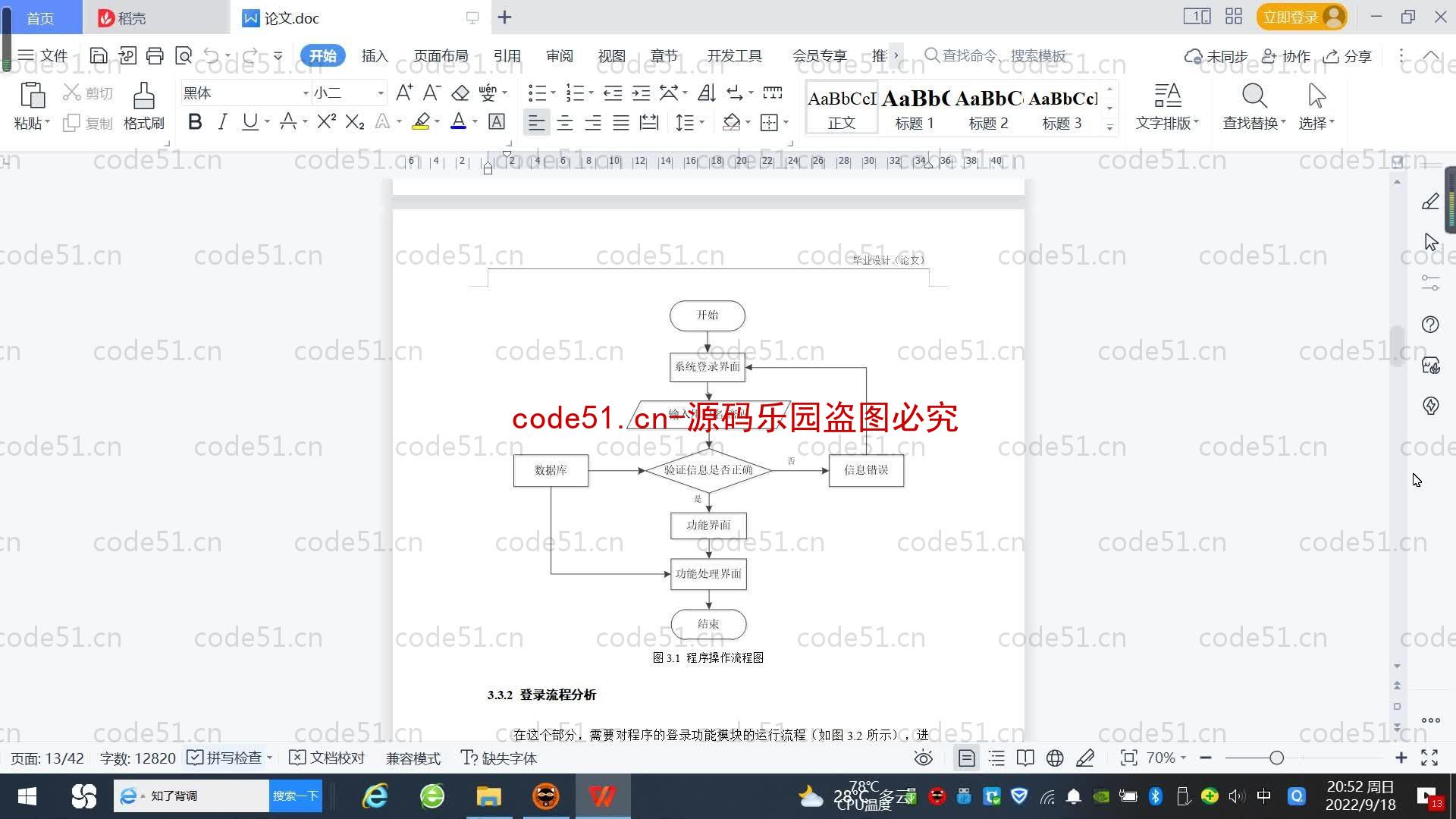Apply subscript formatting

[x=355, y=122]
